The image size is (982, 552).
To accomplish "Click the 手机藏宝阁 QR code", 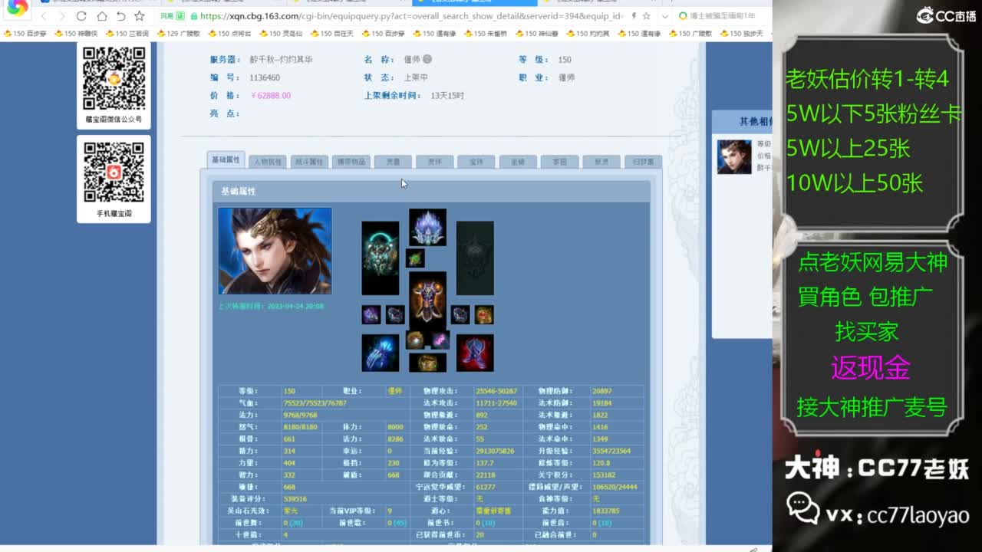I will (114, 172).
